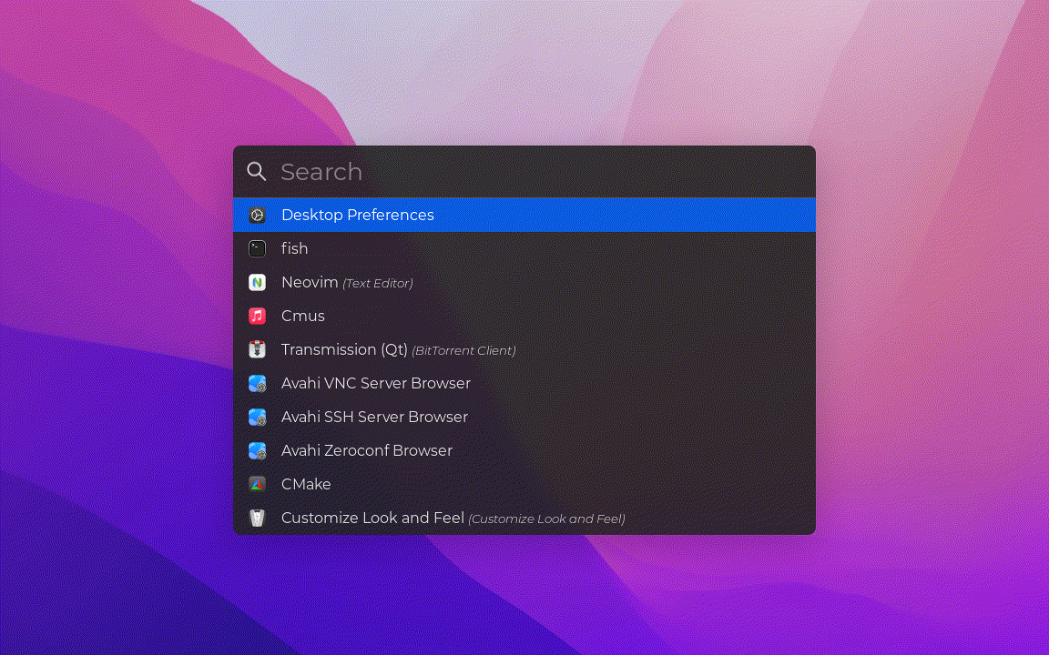The width and height of the screenshot is (1049, 655).
Task: Click the Transmission (Qt) icon
Action: (x=257, y=349)
